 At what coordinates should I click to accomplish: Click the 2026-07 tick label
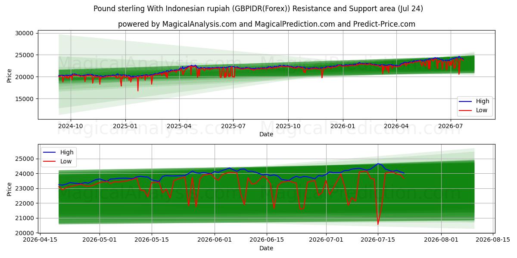click(450, 126)
